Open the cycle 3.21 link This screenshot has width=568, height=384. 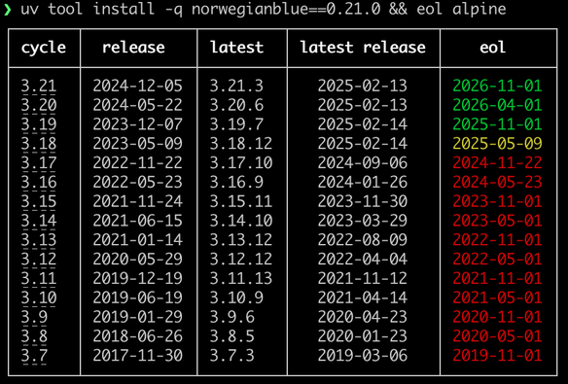(x=39, y=87)
